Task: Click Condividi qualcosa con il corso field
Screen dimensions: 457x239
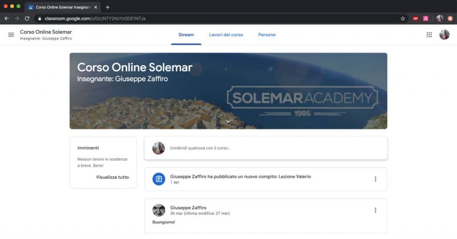Action: pyautogui.click(x=266, y=148)
